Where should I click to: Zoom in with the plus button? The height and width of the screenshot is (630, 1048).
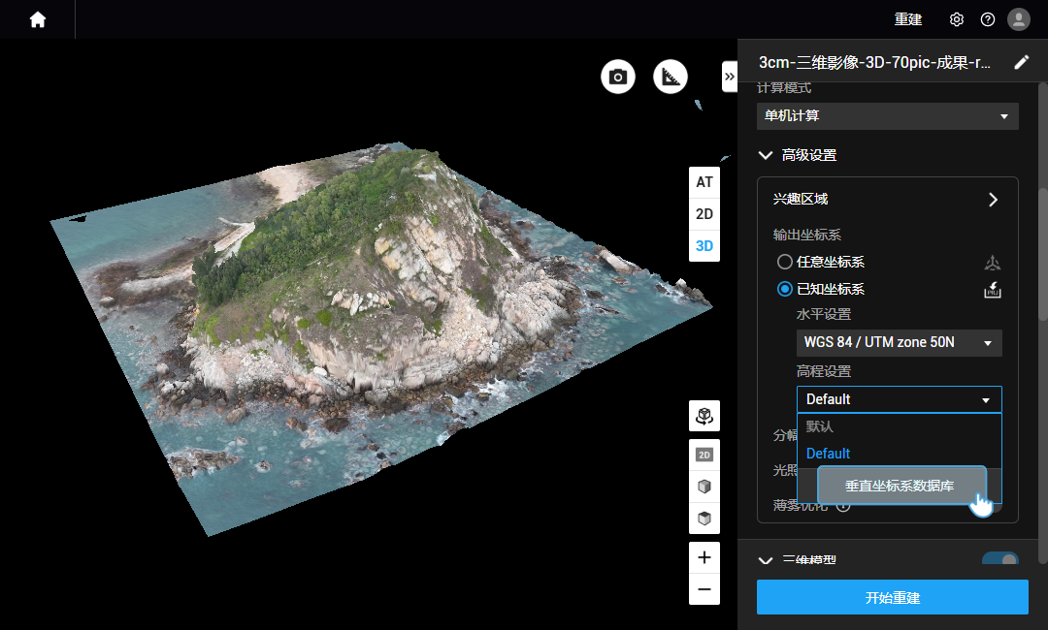[x=704, y=558]
